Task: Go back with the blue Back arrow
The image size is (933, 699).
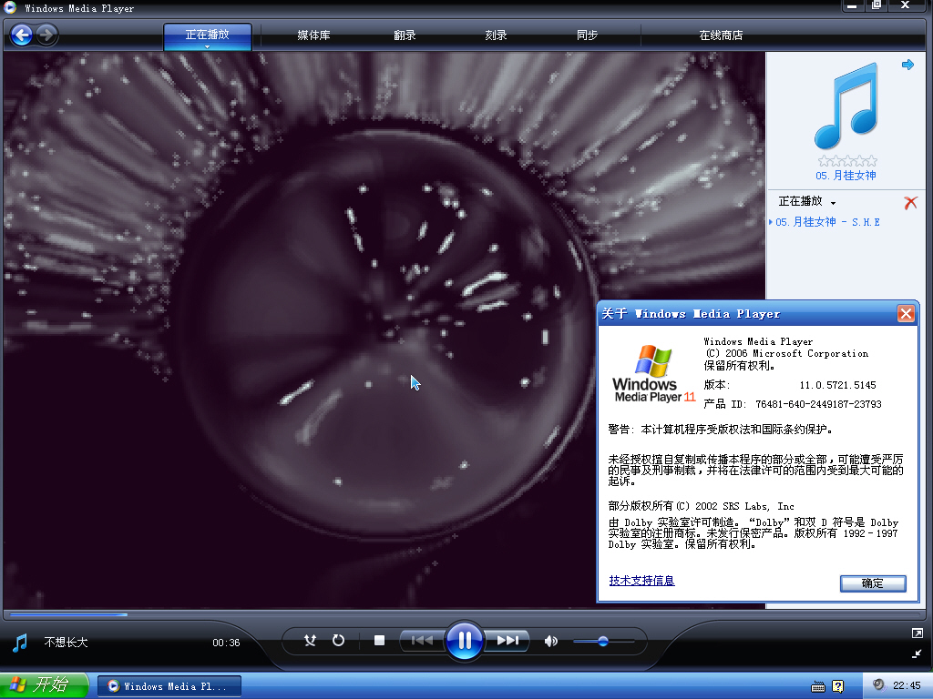Action: tap(22, 35)
